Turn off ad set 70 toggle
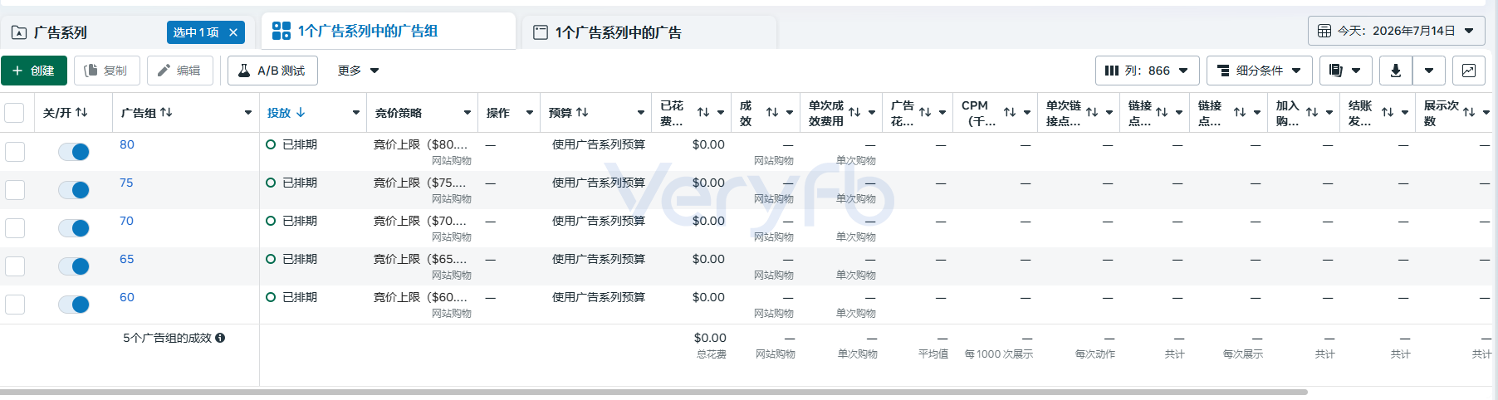 click(x=74, y=228)
